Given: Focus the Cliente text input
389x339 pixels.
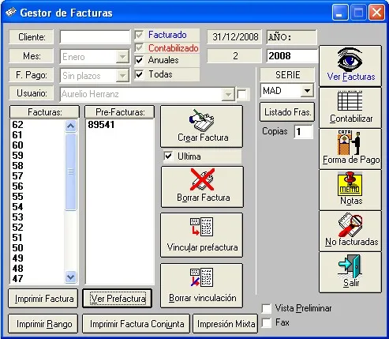Looking at the screenshot, I should pos(95,37).
